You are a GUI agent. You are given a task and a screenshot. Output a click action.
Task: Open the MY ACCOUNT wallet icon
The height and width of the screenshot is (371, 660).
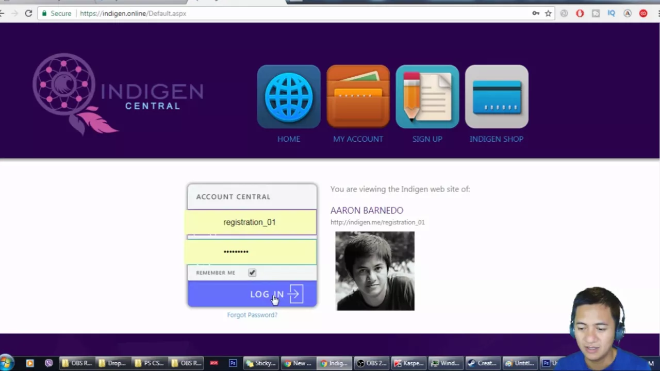click(358, 96)
